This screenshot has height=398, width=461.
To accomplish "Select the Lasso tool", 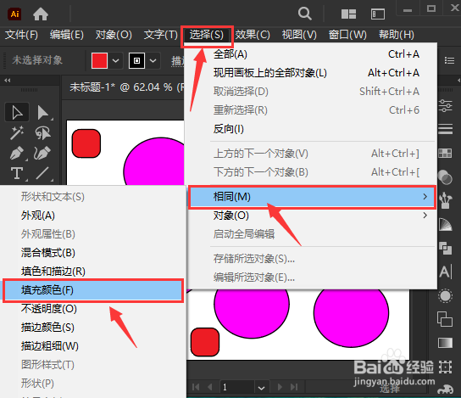I will click(x=43, y=132).
